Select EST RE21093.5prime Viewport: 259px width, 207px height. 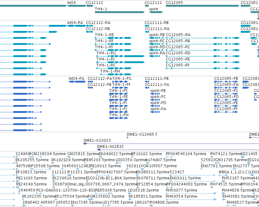(x=18, y=181)
